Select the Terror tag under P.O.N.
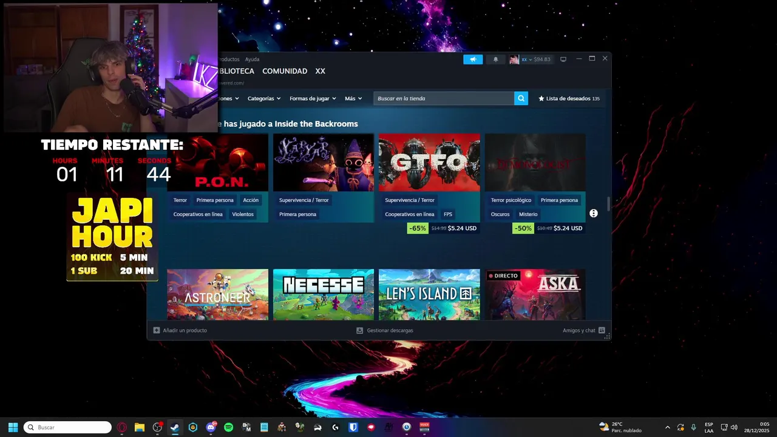This screenshot has height=437, width=777. tap(180, 200)
